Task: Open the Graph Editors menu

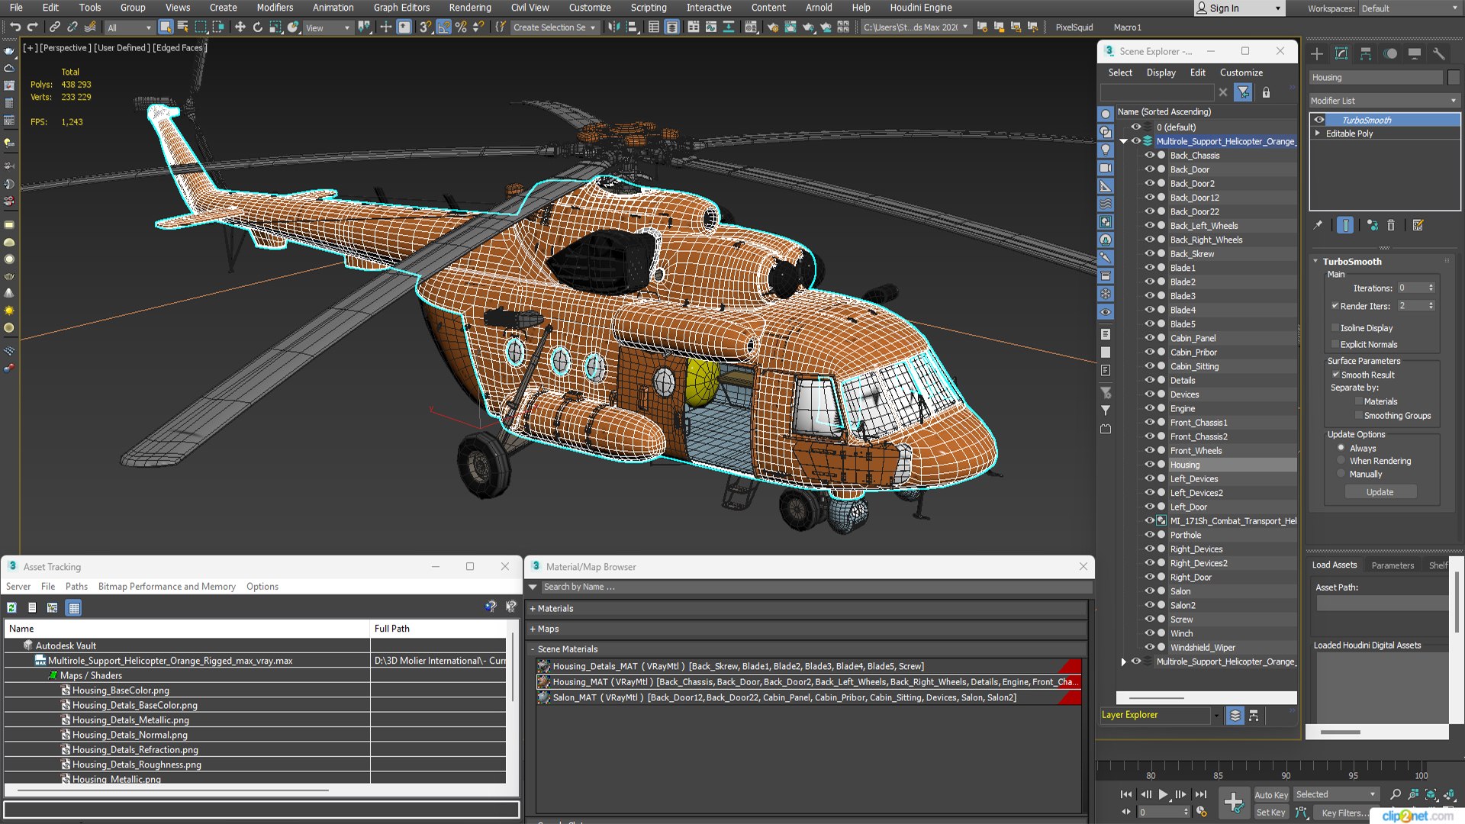Action: pos(401,8)
